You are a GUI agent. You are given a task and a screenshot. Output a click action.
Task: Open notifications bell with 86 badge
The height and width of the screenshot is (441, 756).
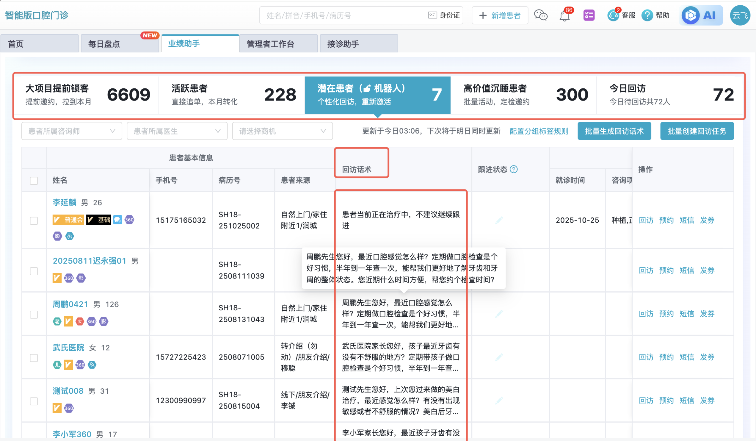click(564, 15)
